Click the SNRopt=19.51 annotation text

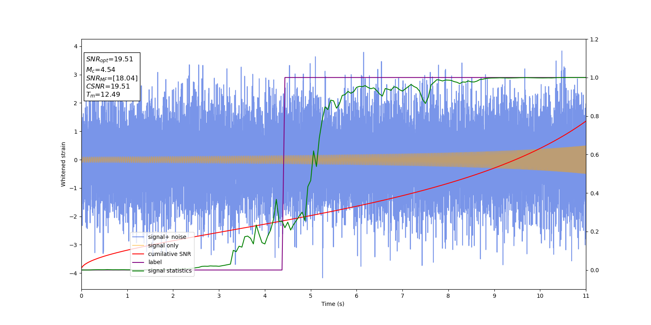point(109,59)
